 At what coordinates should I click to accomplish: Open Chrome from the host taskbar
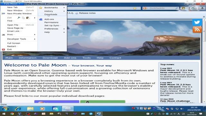tap(12, 114)
